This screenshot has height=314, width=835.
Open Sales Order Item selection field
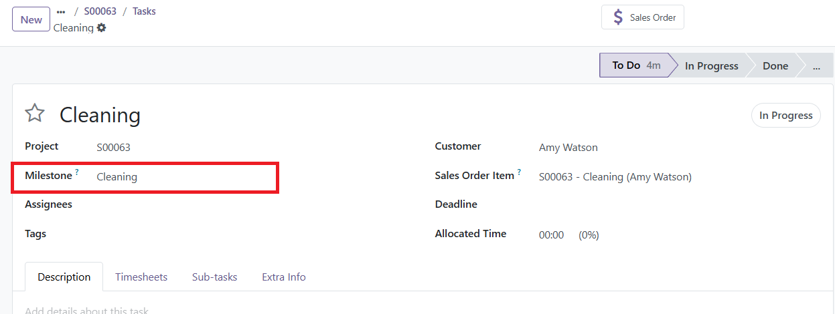coord(676,177)
